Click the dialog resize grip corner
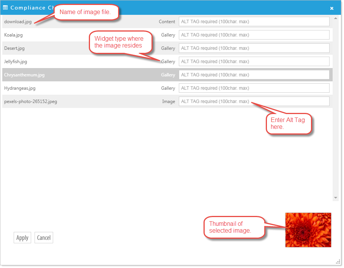344x268 pixels. pyautogui.click(x=338, y=262)
